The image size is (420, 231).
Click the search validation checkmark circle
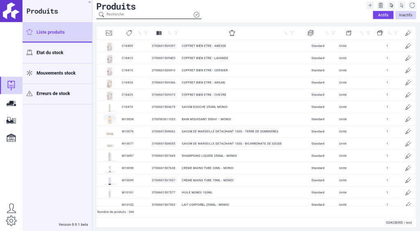196,15
